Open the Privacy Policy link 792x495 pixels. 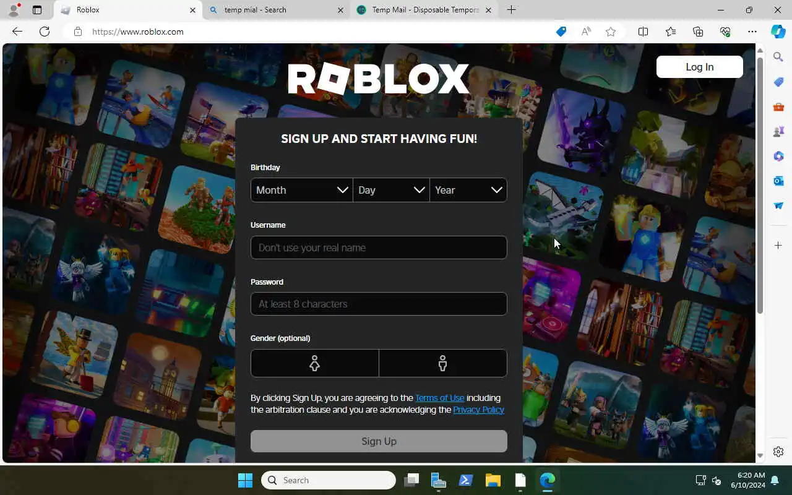(x=478, y=410)
